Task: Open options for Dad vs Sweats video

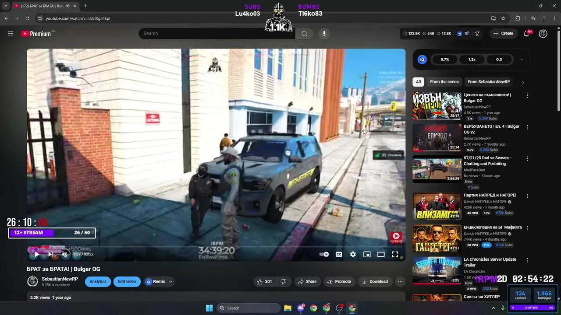Action: coord(528,158)
